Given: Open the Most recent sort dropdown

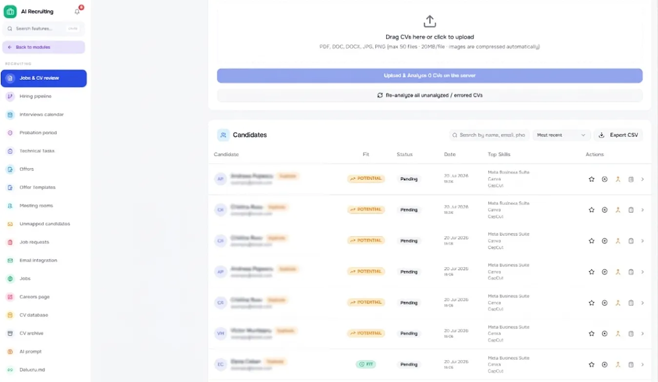Looking at the screenshot, I should (561, 135).
